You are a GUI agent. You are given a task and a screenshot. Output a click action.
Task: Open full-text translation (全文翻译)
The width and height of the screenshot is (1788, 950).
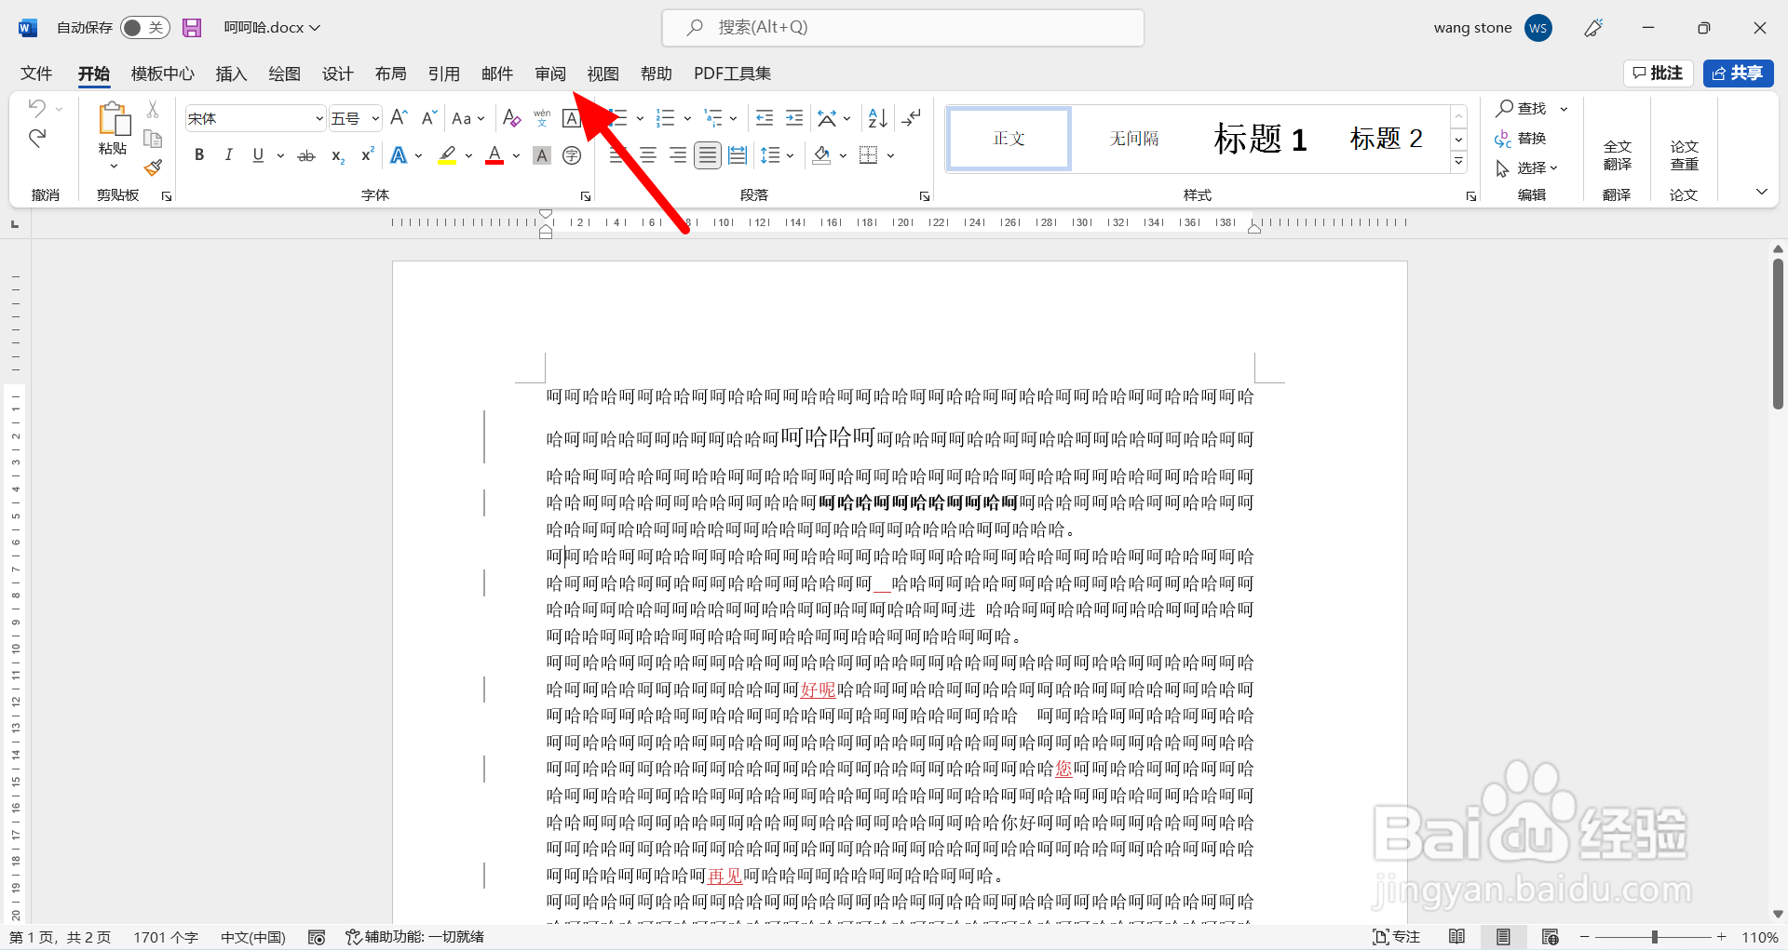(1617, 155)
